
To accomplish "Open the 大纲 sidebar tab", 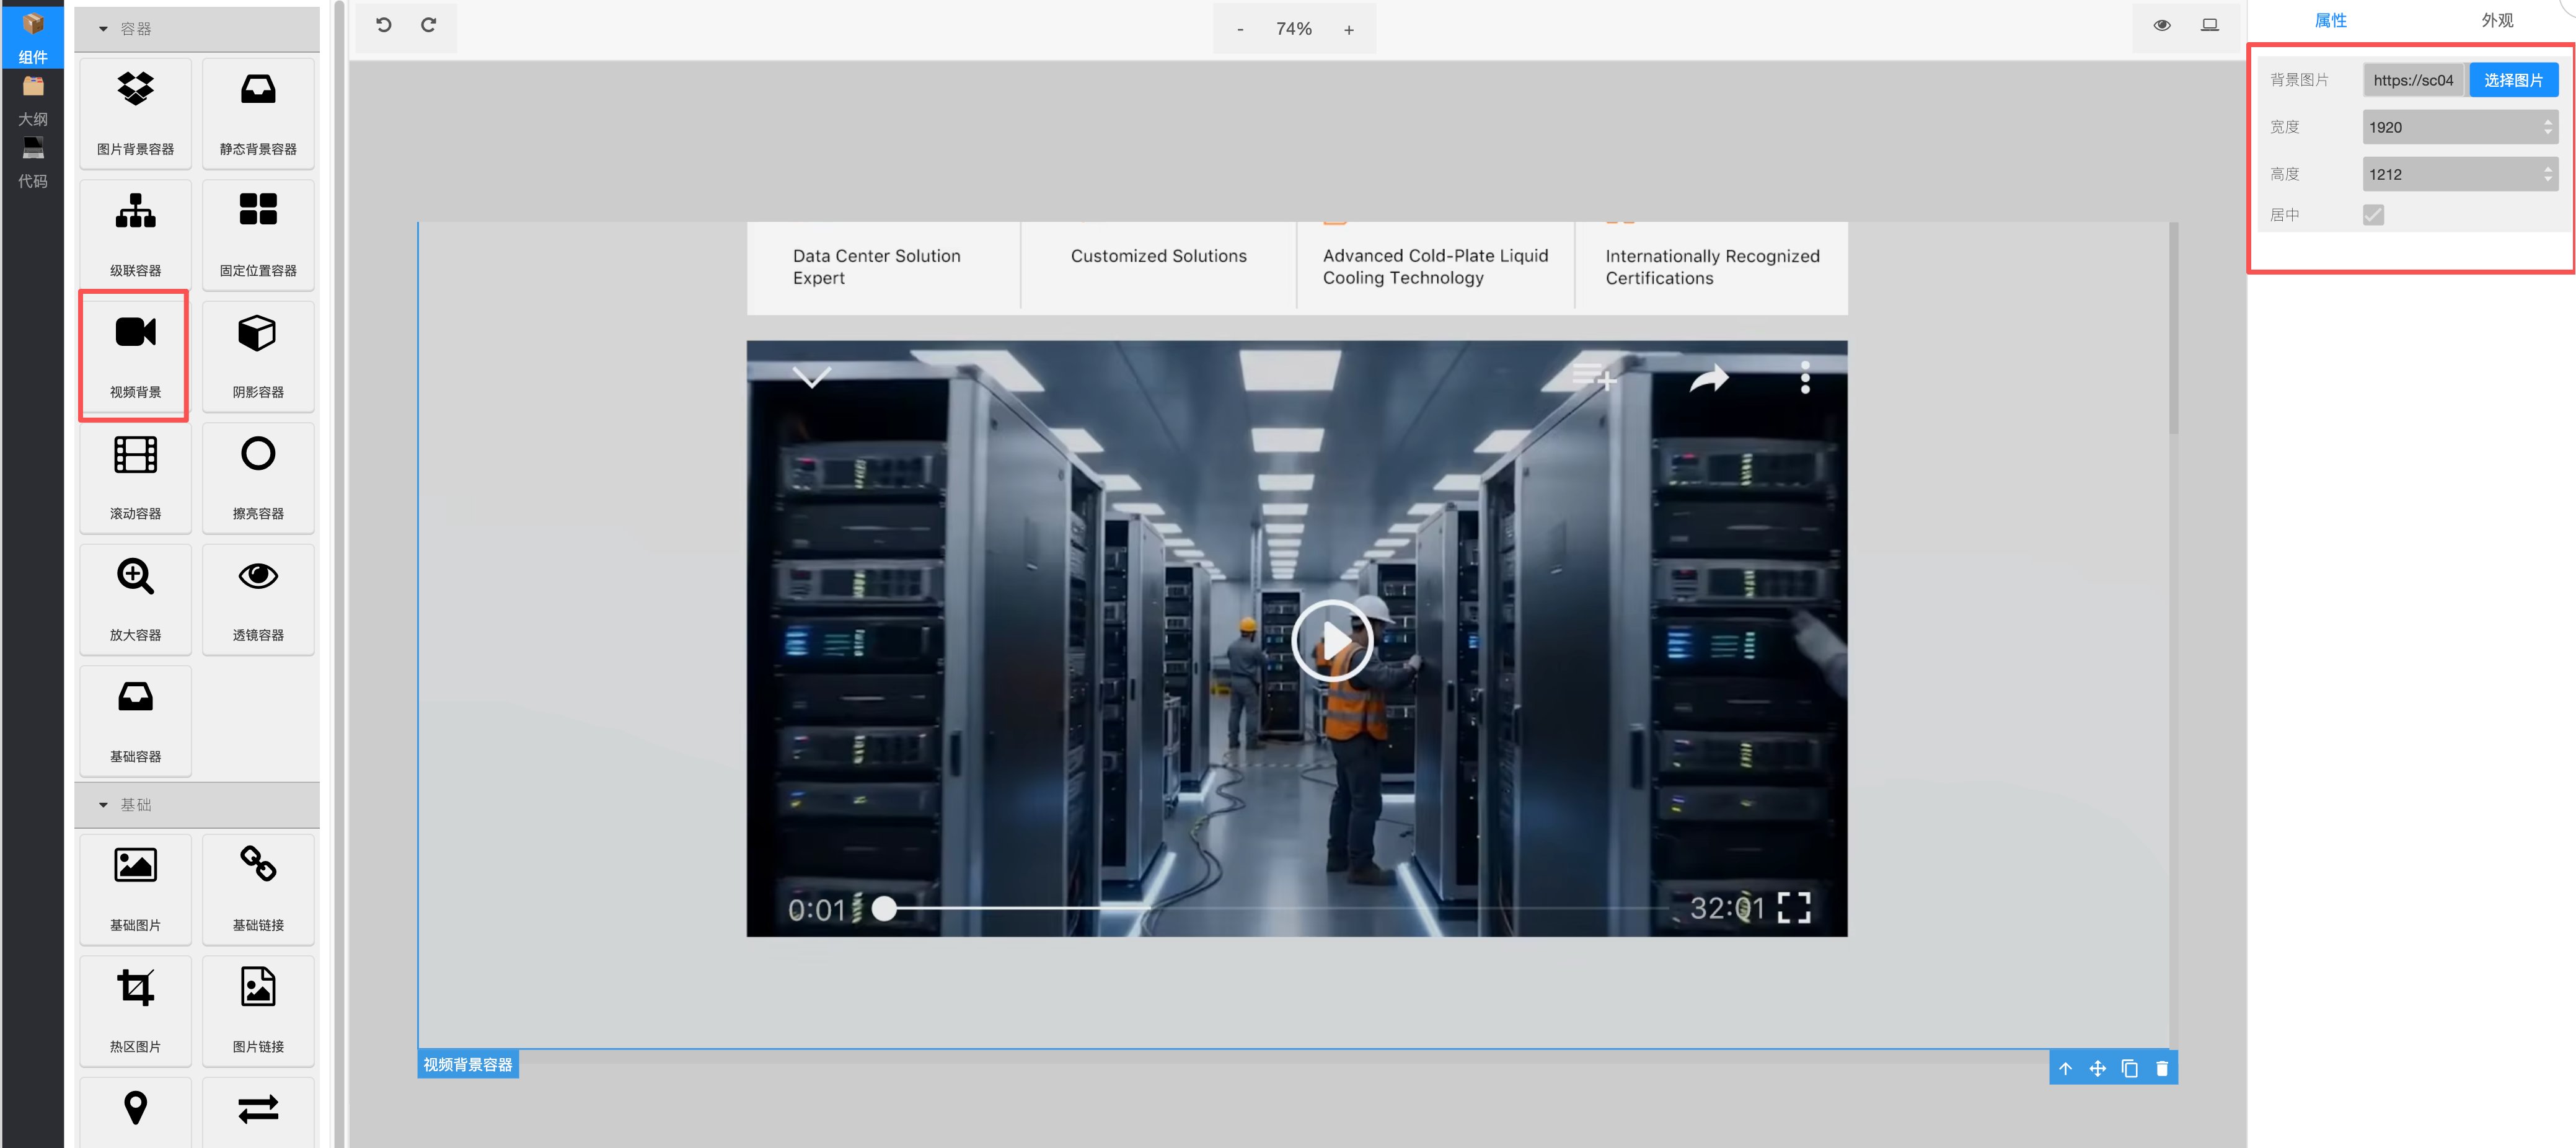I will coord(33,100).
